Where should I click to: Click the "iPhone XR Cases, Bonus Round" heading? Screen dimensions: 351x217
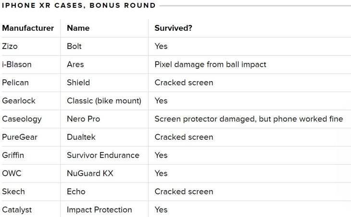[x=79, y=6]
